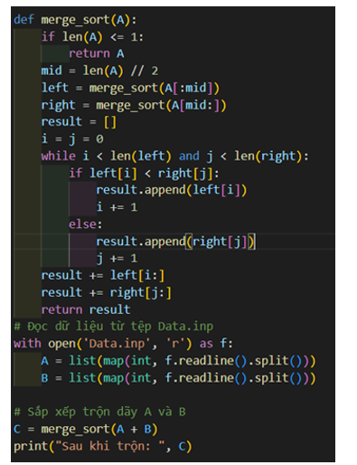Click the 'result = []' line

click(79, 122)
